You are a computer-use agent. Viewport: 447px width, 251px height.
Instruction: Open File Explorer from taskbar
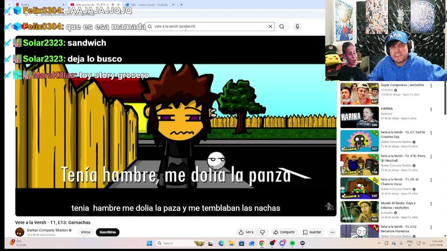[231, 243]
